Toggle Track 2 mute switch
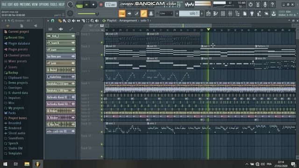 pyautogui.click(x=102, y=55)
